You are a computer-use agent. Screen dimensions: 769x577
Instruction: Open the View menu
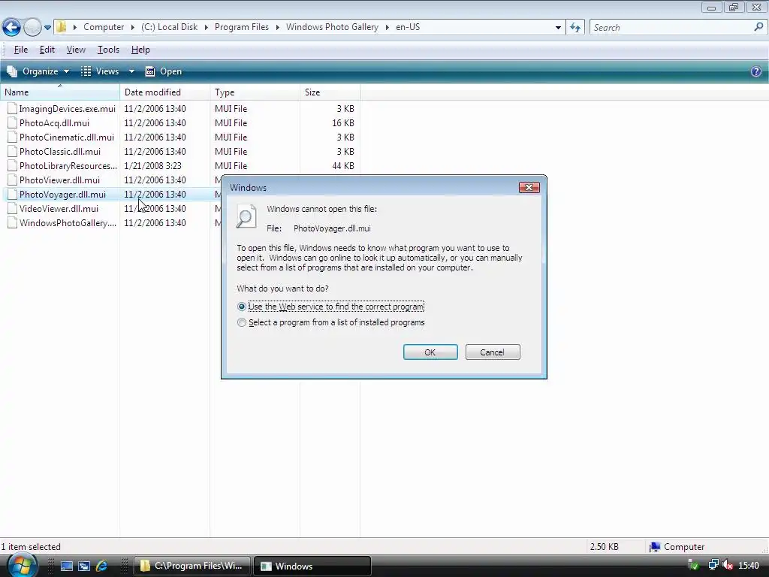tap(76, 50)
